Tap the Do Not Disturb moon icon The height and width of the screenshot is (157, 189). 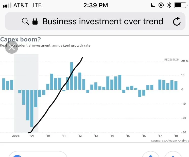click(153, 5)
